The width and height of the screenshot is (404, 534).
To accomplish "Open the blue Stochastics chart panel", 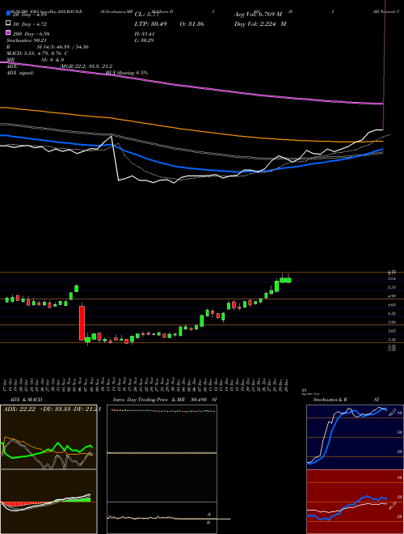I will (355, 437).
